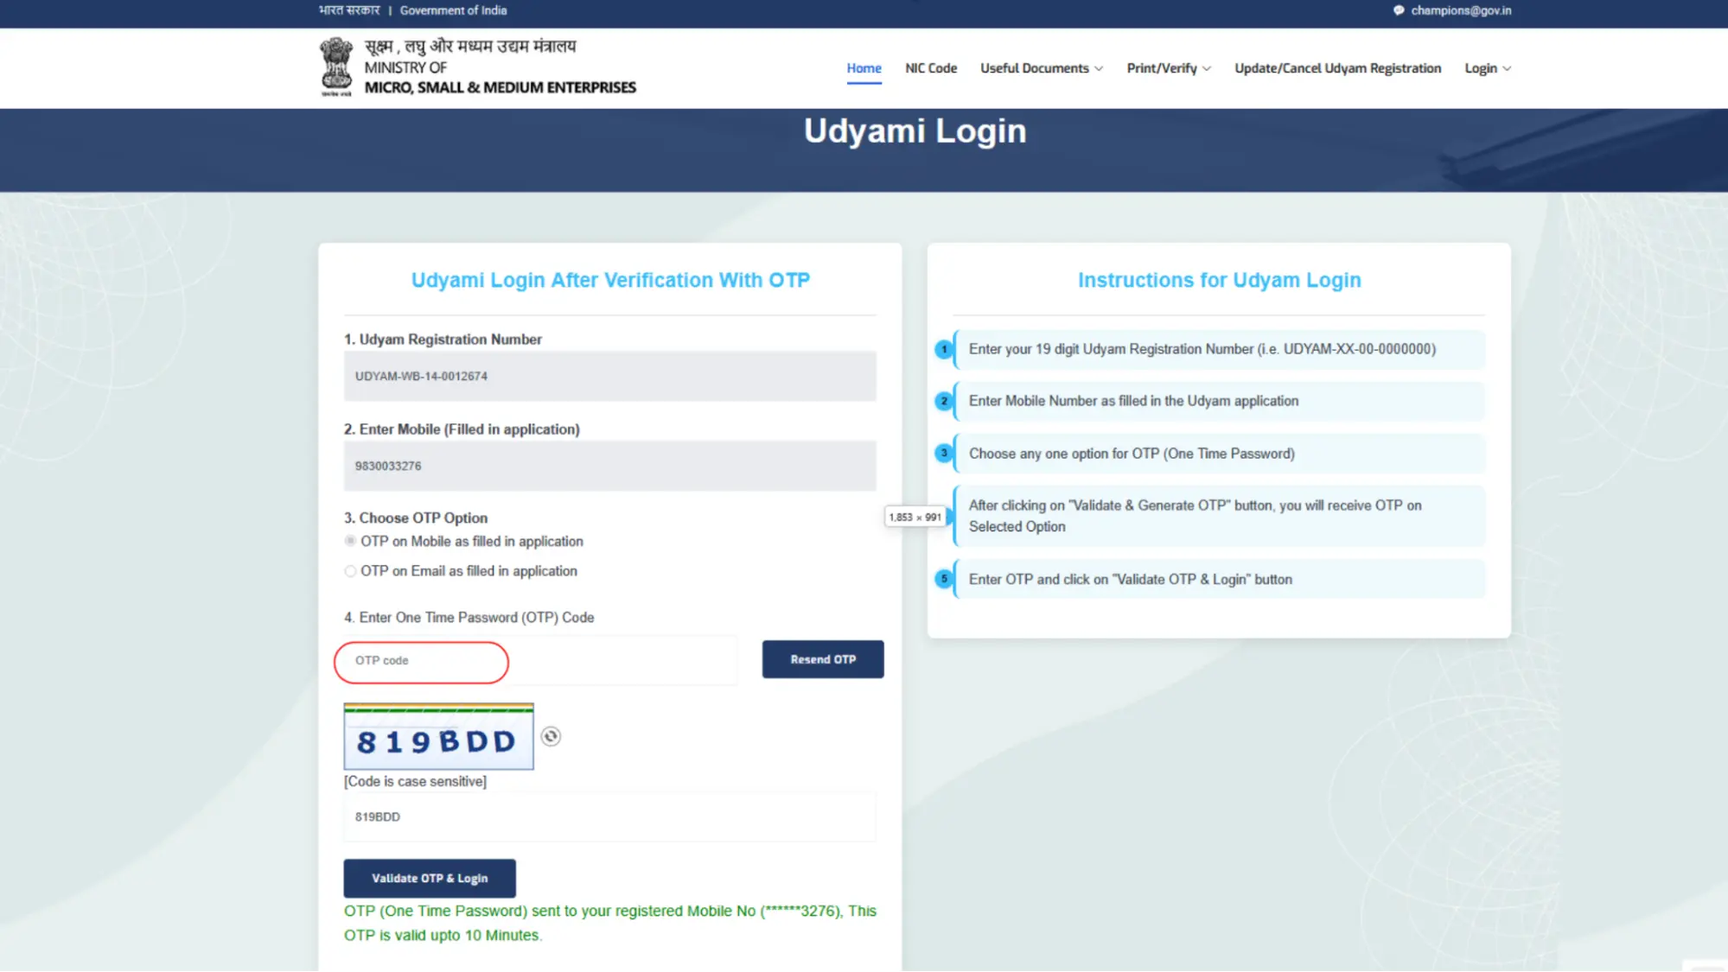Open Update/Cancel Udyam Registration page
Screen dimensions: 1728x972
(x=1337, y=68)
